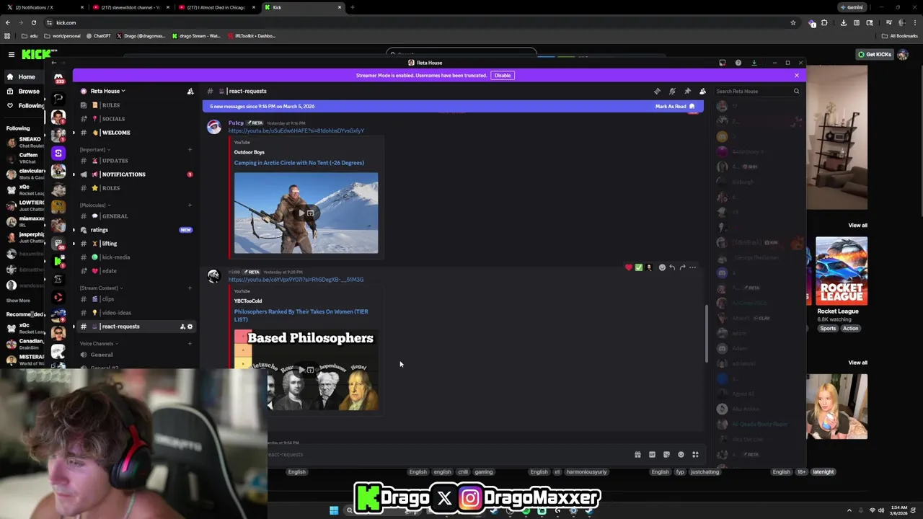Collapse the Stream Content category
923x519 pixels.
click(x=101, y=288)
